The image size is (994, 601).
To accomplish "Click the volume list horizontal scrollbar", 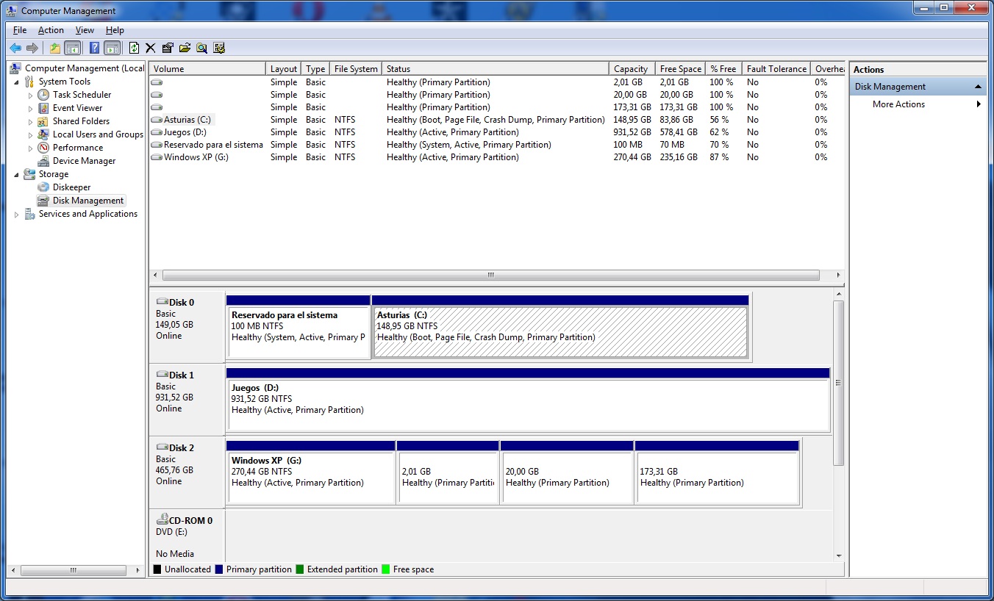I will (490, 276).
